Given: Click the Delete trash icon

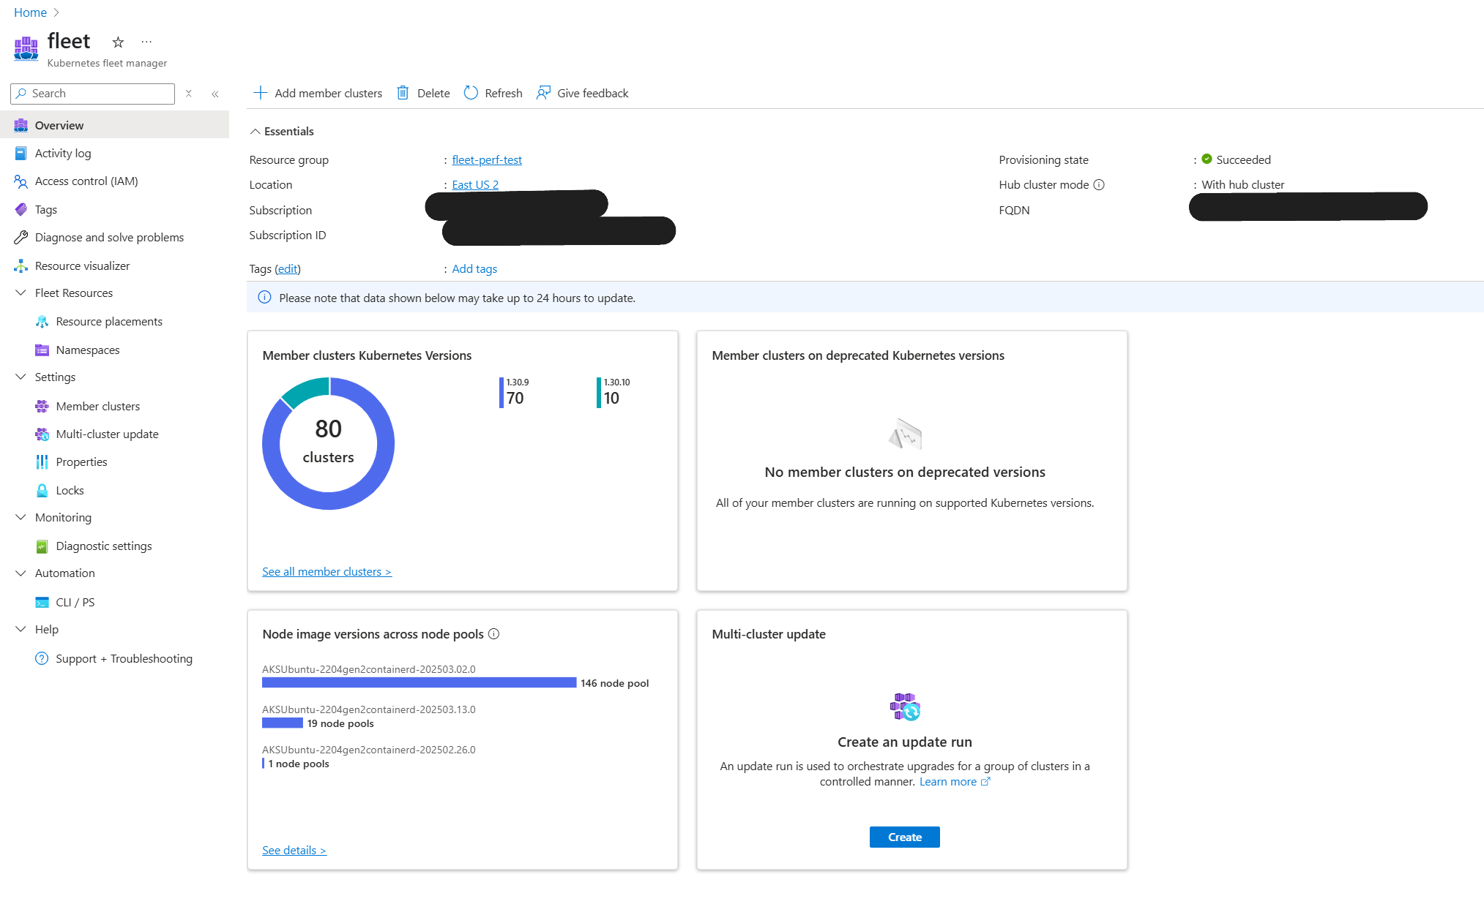Looking at the screenshot, I should (x=403, y=93).
